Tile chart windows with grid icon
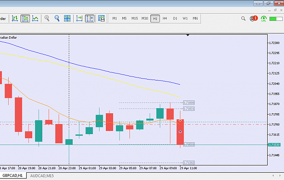The image size is (284, 180). pyautogui.click(x=67, y=19)
